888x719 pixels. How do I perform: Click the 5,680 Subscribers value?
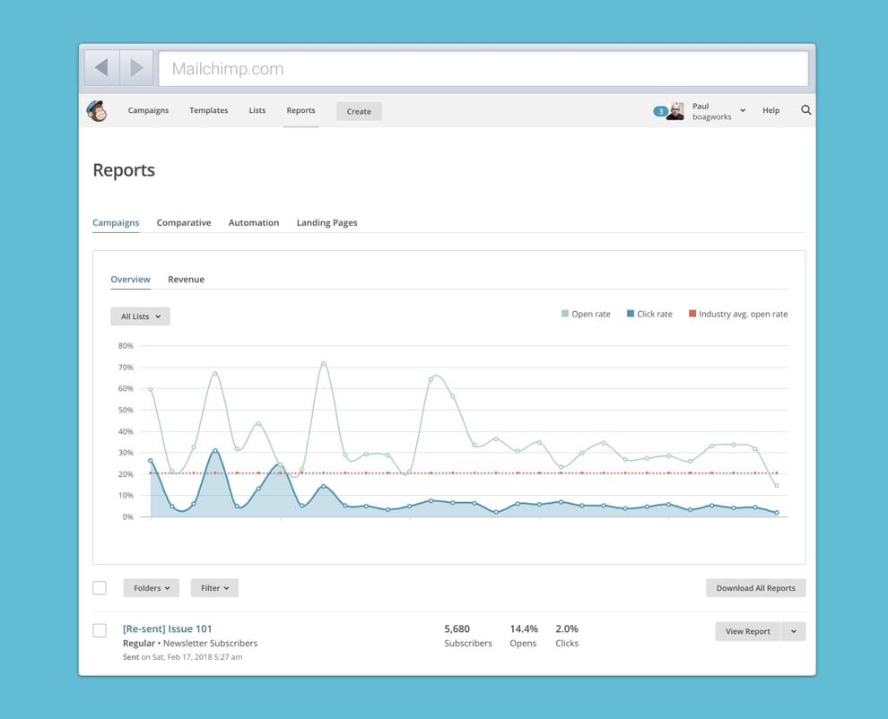[457, 628]
